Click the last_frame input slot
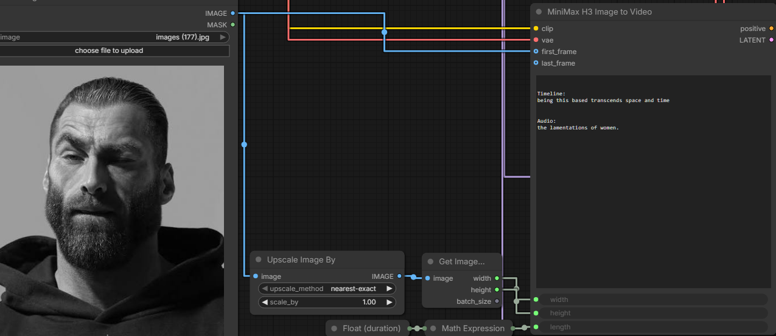The width and height of the screenshot is (776, 336). click(x=536, y=63)
